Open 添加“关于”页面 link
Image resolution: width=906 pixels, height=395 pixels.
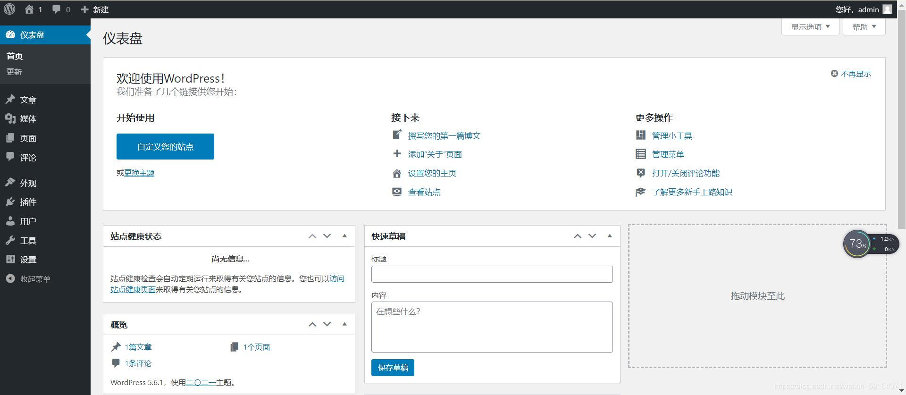click(435, 155)
